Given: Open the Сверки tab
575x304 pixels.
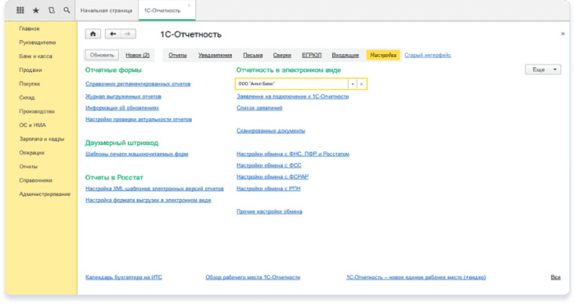Looking at the screenshot, I should tap(282, 55).
